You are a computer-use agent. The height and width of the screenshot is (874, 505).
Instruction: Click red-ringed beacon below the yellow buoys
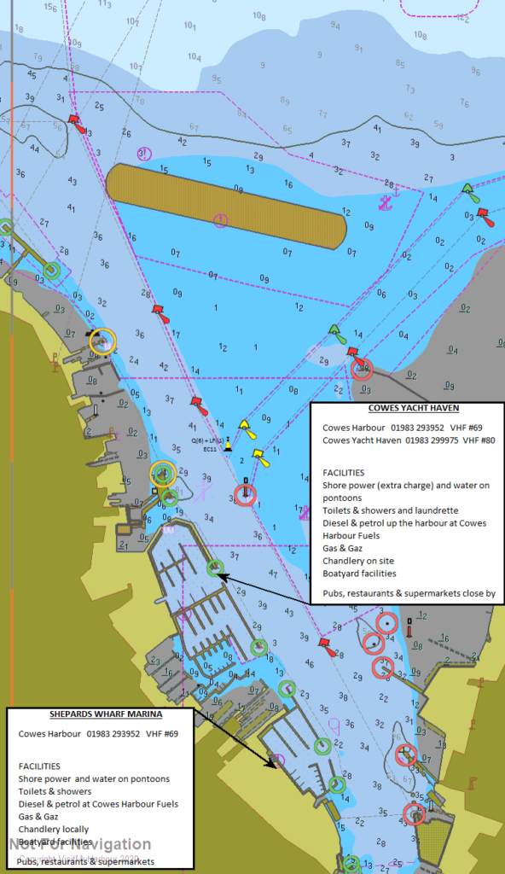coord(246,494)
